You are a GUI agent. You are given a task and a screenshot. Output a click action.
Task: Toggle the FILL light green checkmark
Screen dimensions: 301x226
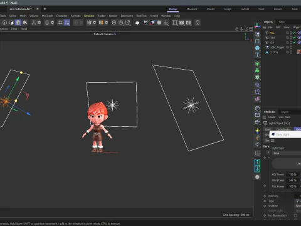point(294,33)
